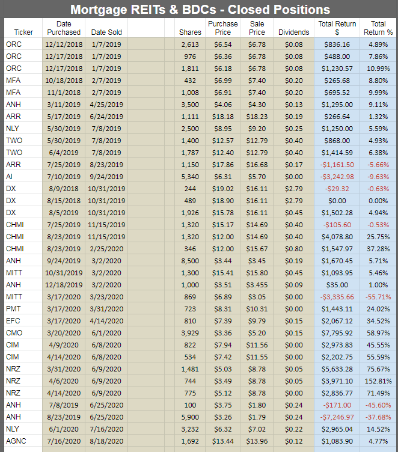
Task: Select the 0.00% total return cell
Action: 378,201
